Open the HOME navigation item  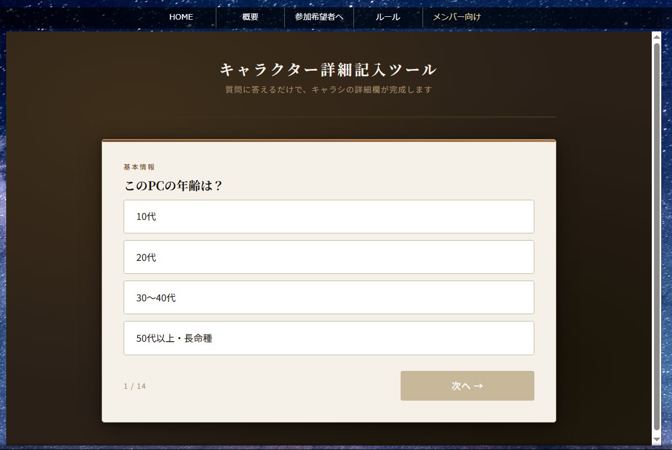pos(181,17)
